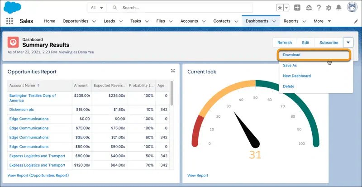Open the Setup gear icon
Viewport: 362px width, 187px height.
(329, 8)
